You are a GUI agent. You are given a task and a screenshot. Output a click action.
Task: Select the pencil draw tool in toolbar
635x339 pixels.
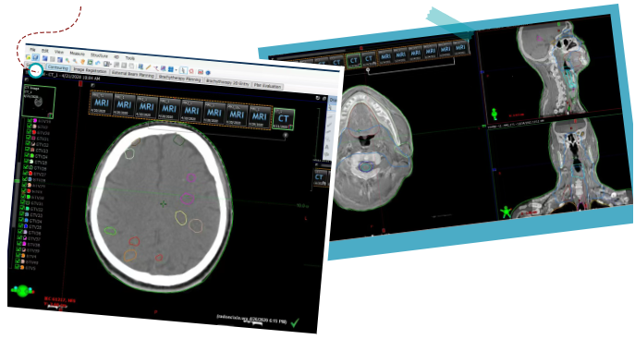148,67
